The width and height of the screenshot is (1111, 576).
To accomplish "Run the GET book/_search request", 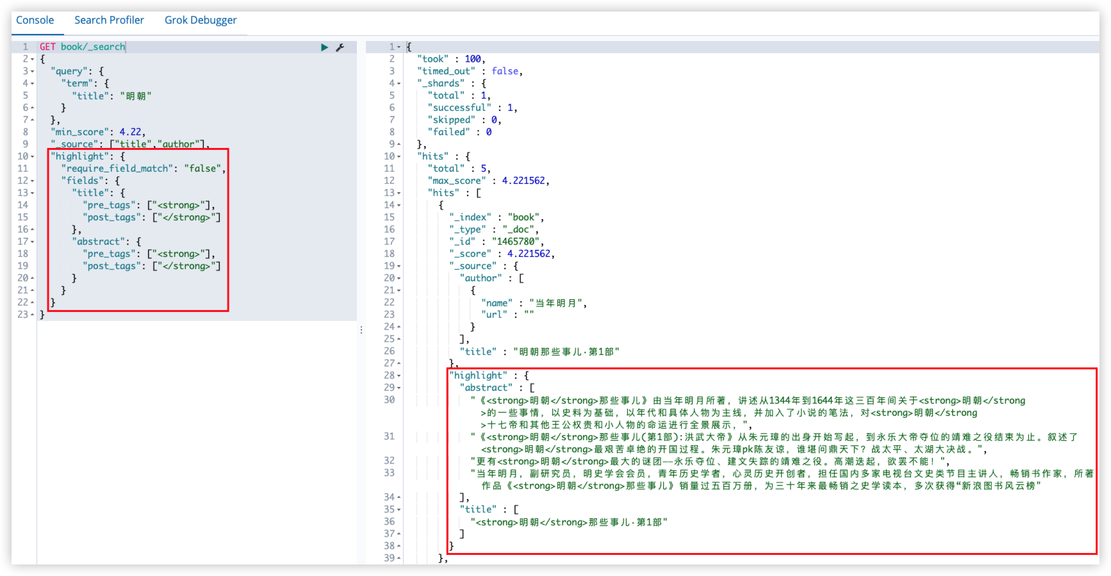I will click(x=324, y=47).
